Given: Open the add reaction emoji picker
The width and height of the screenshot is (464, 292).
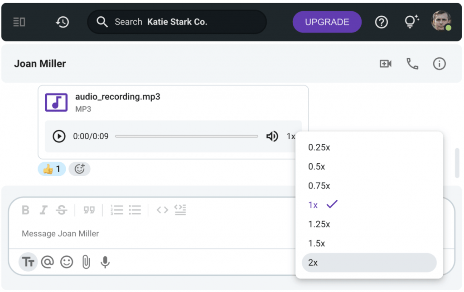Looking at the screenshot, I should (80, 169).
